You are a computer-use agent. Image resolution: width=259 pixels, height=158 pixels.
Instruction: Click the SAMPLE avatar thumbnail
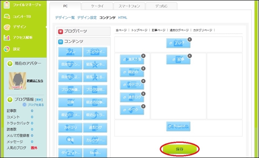[x=17, y=81]
